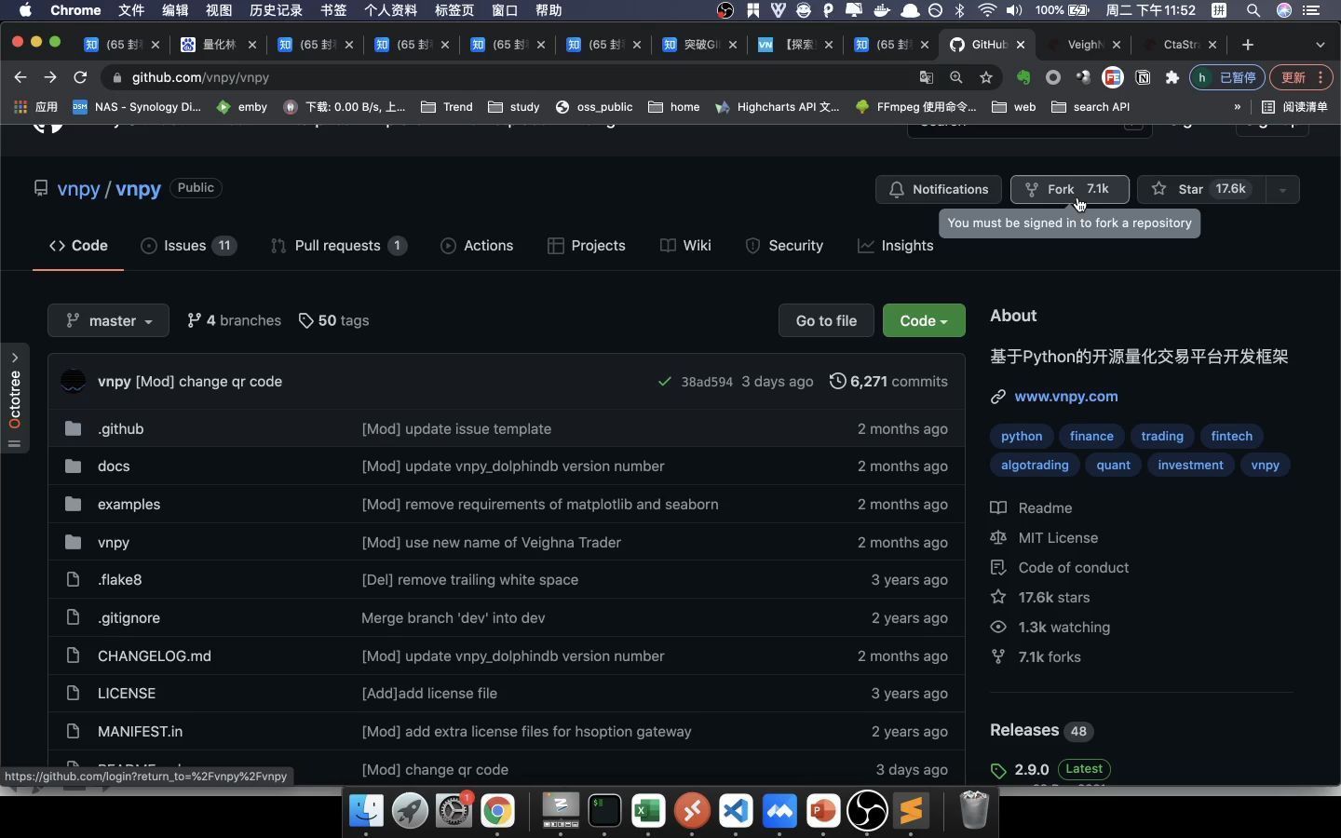Open the LICENSE file
The height and width of the screenshot is (838, 1341).
[127, 694]
